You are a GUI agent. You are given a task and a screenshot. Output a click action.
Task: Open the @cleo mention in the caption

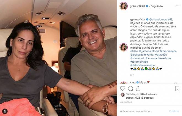coord(134,51)
